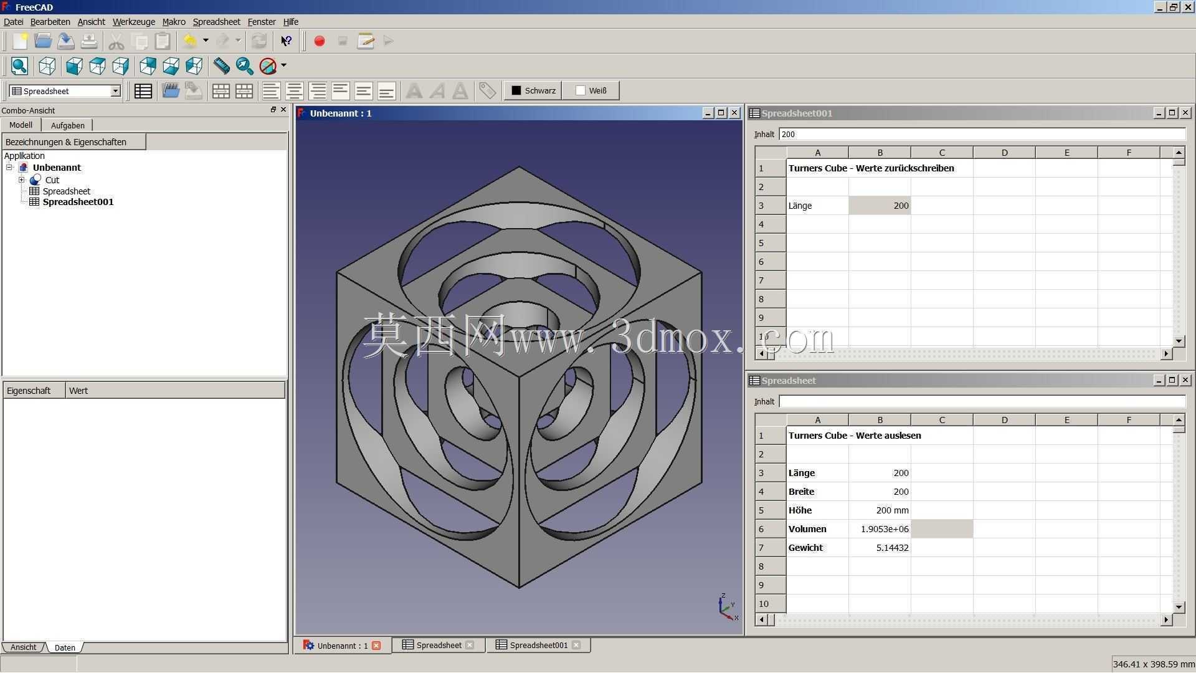Open the draw style dropdown arrow
The height and width of the screenshot is (673, 1196).
point(283,65)
